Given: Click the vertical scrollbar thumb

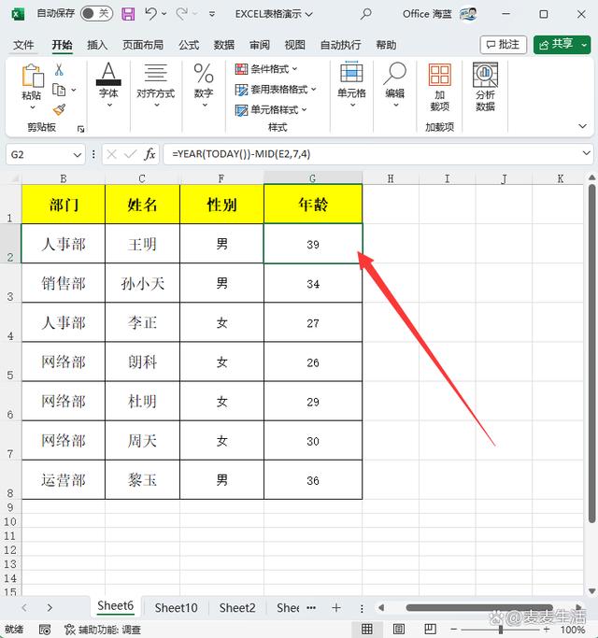Looking at the screenshot, I should (591, 353).
